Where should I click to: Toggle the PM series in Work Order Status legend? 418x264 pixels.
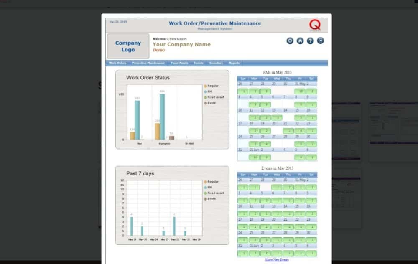(x=210, y=91)
